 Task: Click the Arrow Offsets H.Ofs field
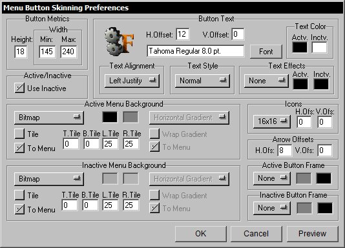285,150
